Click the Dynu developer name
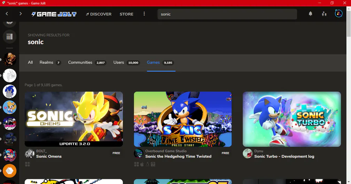The width and height of the screenshot is (351, 184). pos(259,151)
